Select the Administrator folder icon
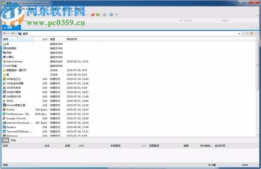 pos(4,61)
